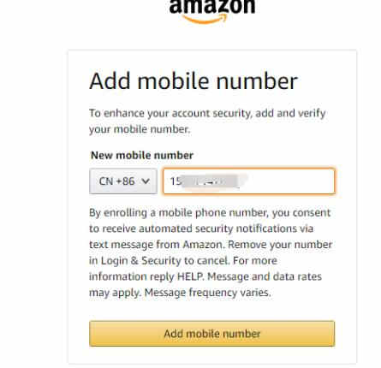The height and width of the screenshot is (368, 381).
Task: Click the leading "15" digits in number field
Action: click(x=176, y=181)
